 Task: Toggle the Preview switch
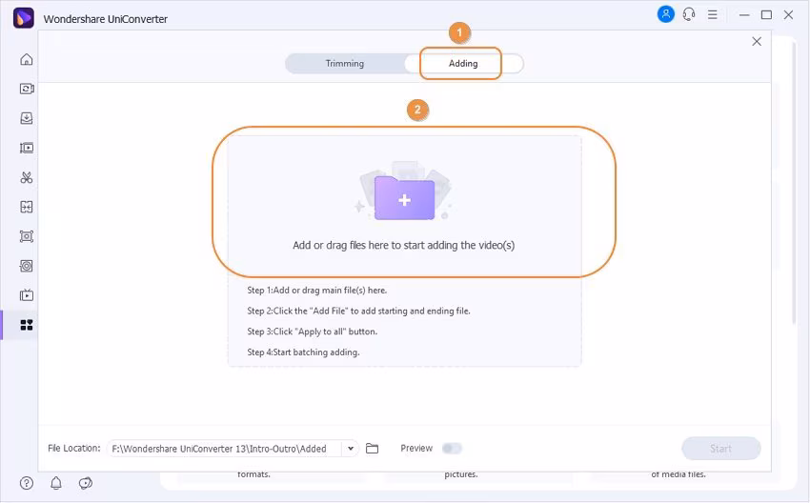point(452,449)
